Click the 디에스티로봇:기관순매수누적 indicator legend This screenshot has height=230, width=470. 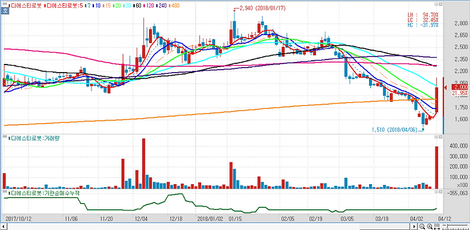pos(44,193)
